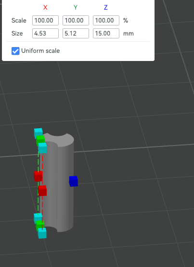Click the green Y-axis handle below the model
The height and width of the screenshot is (267, 194).
(x=40, y=225)
